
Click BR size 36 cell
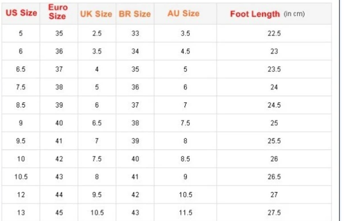(x=135, y=87)
